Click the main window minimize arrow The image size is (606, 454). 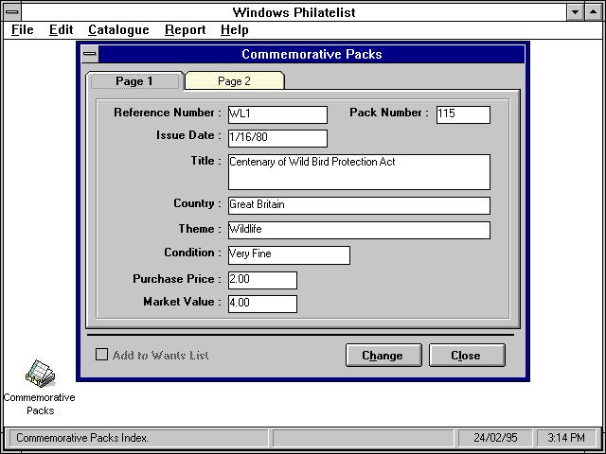[x=576, y=12]
